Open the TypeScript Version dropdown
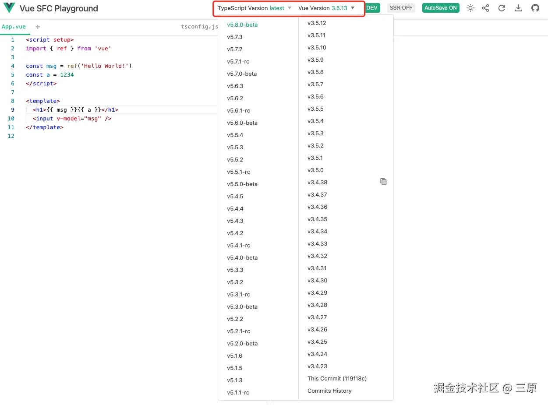Screen dimensions: 548x405 click(255, 8)
